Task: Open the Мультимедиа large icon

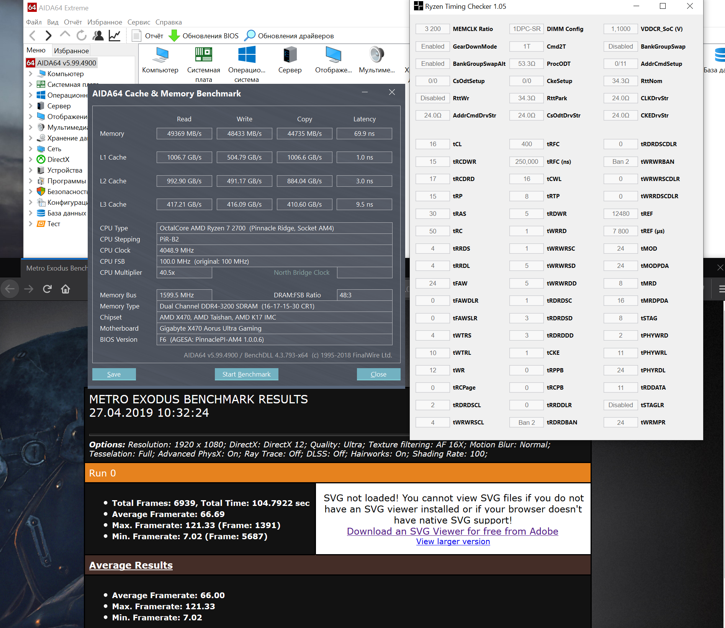Action: (x=377, y=60)
